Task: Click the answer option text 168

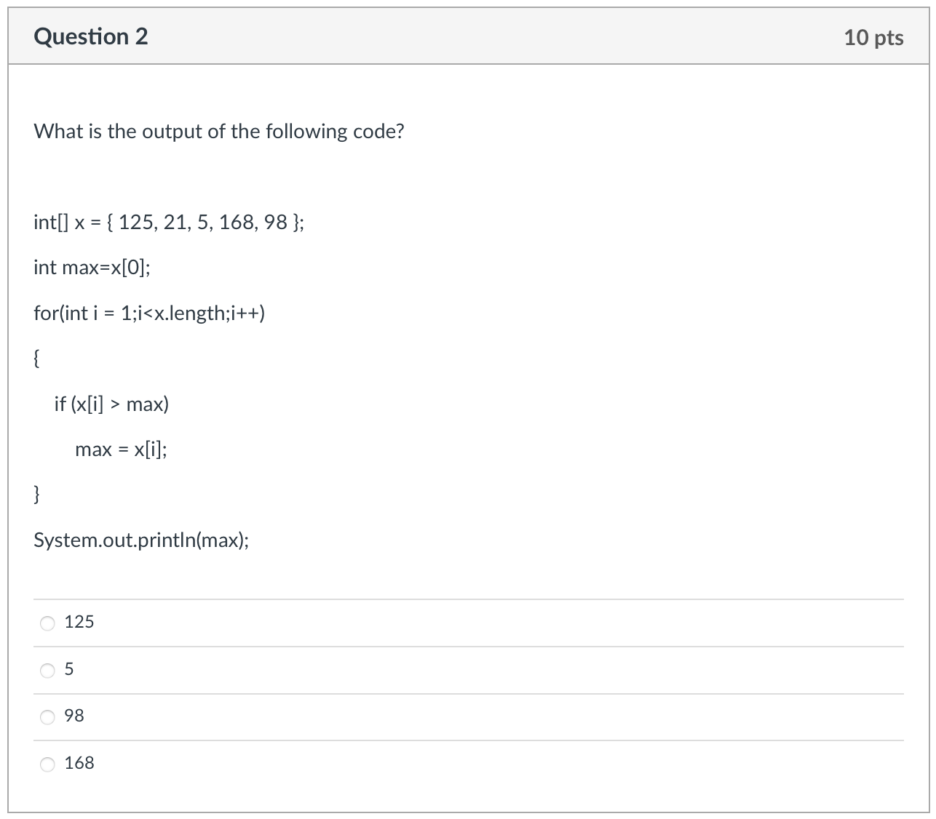Action: [79, 763]
